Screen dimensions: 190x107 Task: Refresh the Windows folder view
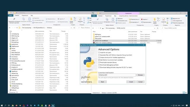(74, 28)
